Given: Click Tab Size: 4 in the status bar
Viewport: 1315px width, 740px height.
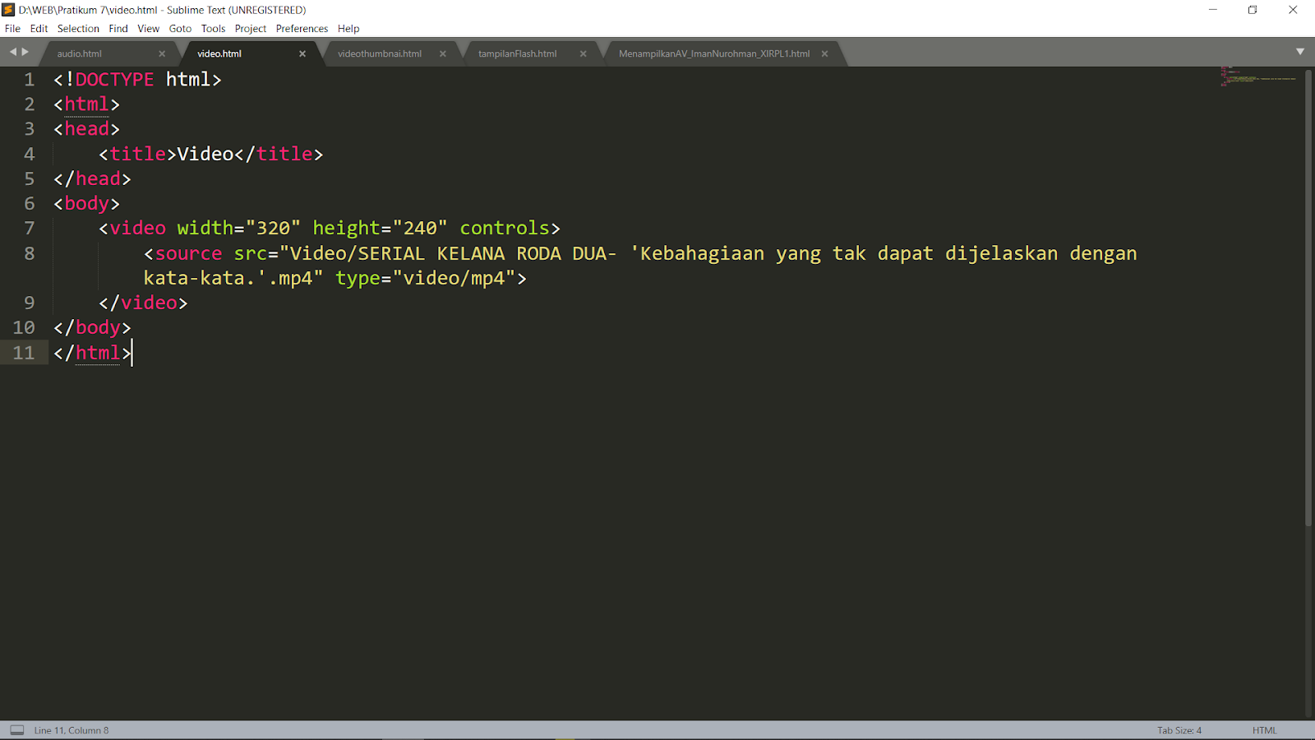Looking at the screenshot, I should (x=1179, y=729).
